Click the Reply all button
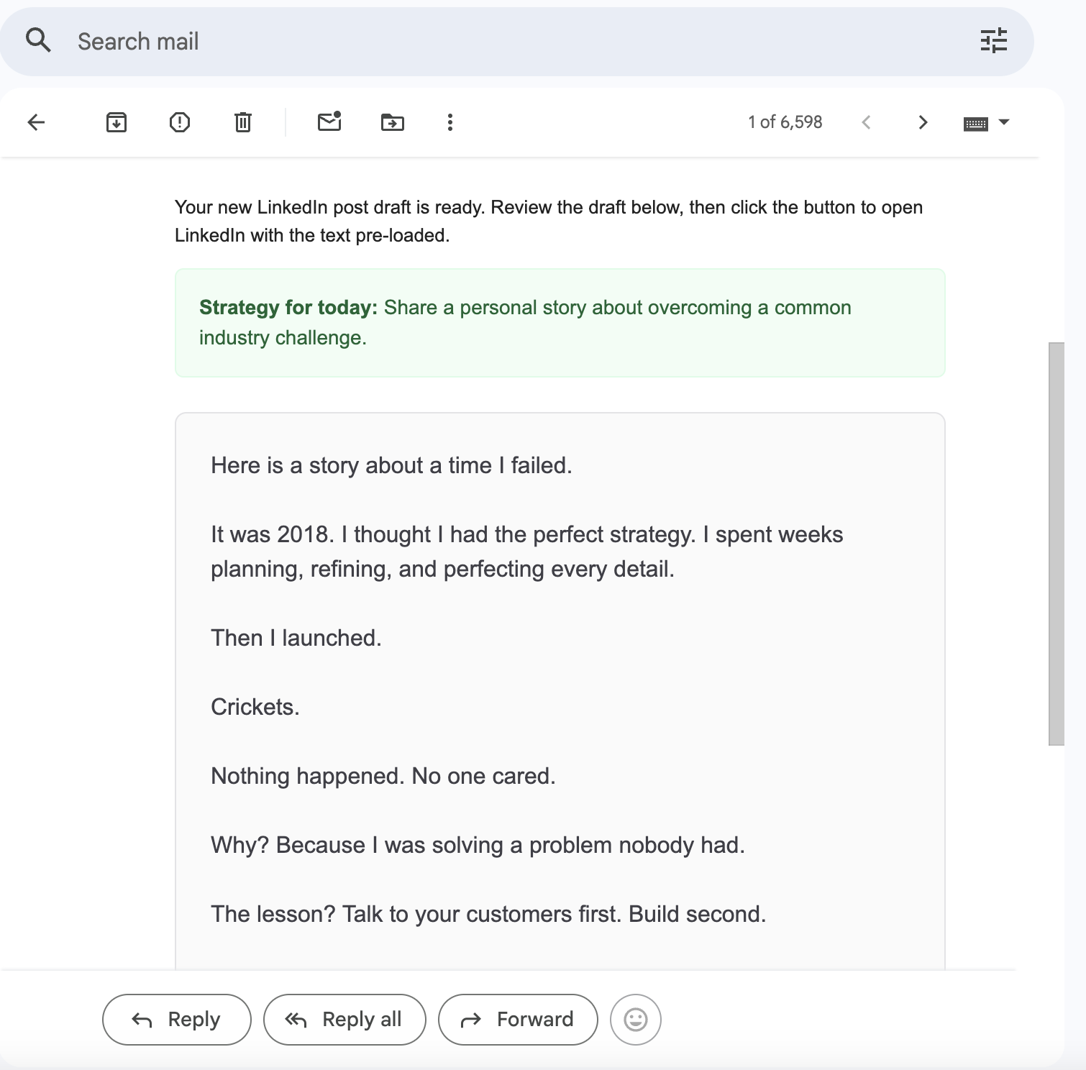Image resolution: width=1086 pixels, height=1070 pixels. [344, 1019]
